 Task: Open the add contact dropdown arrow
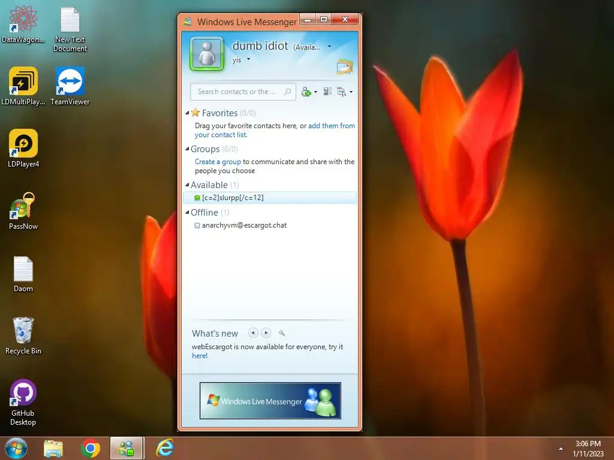pos(315,92)
